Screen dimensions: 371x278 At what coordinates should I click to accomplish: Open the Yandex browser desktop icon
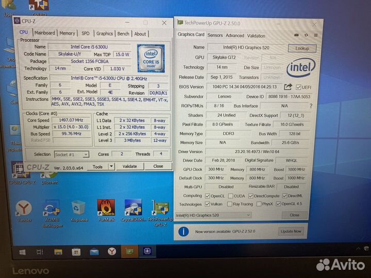pos(24,211)
